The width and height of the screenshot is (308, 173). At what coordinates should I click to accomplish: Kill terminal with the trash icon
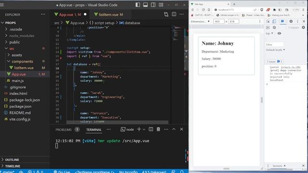coord(158,129)
